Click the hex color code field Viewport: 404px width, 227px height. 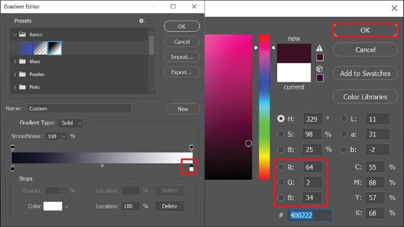[310, 215]
